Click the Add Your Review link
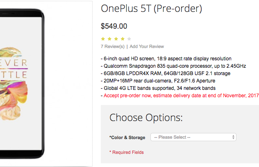Viewport: 259px width, 167px height. point(147,46)
